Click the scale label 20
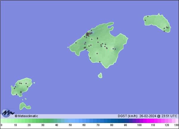 (29, 125)
